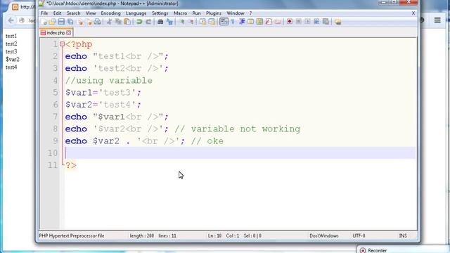Click the New file toolbar icon
This screenshot has width=450, height=253.
(x=44, y=22)
